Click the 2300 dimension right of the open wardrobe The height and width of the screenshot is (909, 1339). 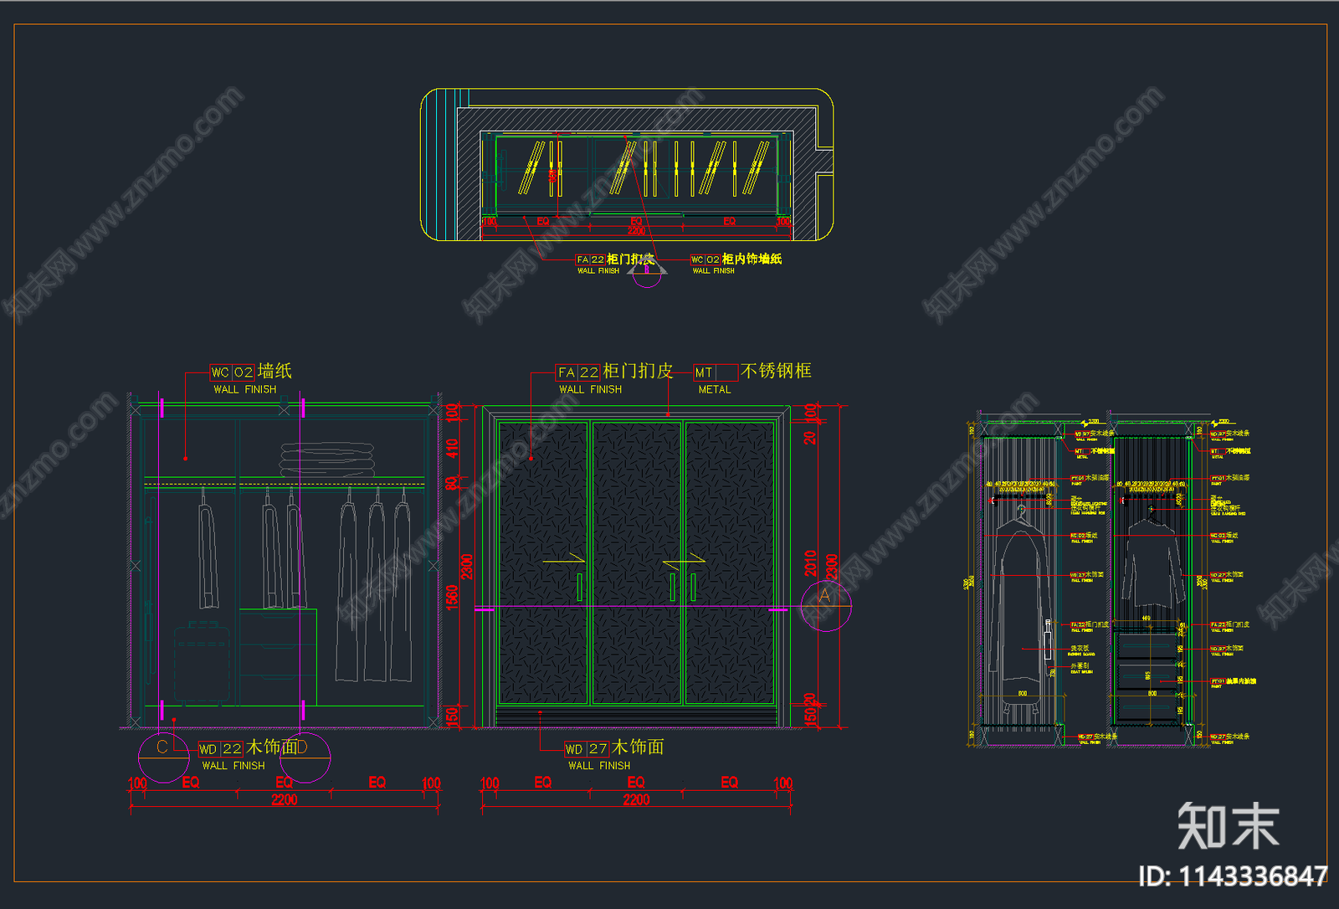[x=467, y=567]
